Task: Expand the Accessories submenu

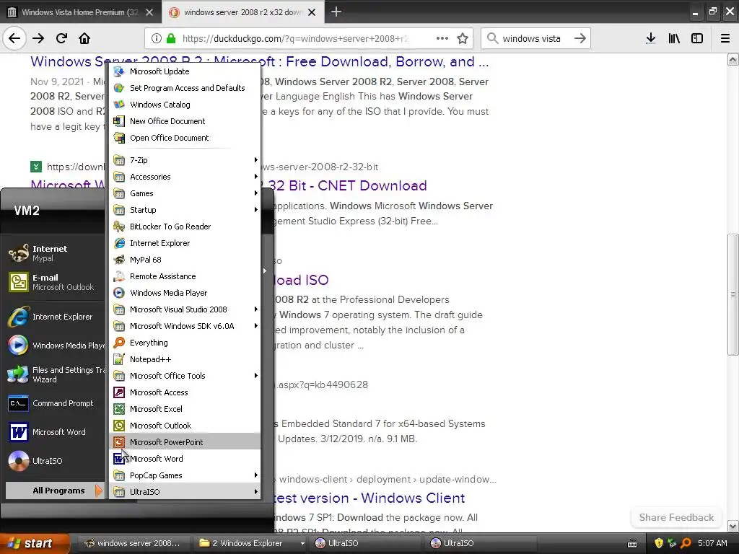Action: click(185, 177)
